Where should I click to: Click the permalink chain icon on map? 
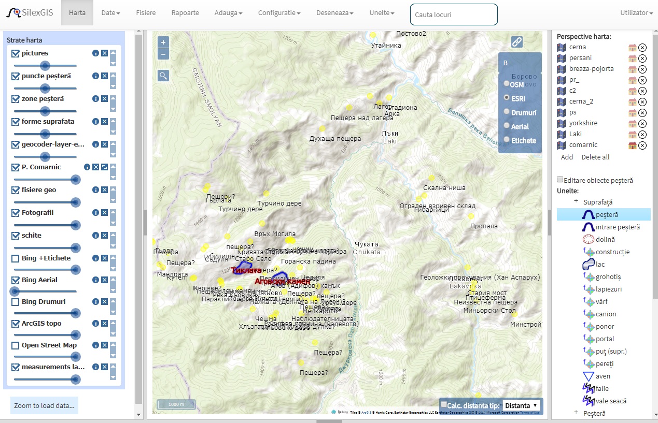click(x=516, y=42)
